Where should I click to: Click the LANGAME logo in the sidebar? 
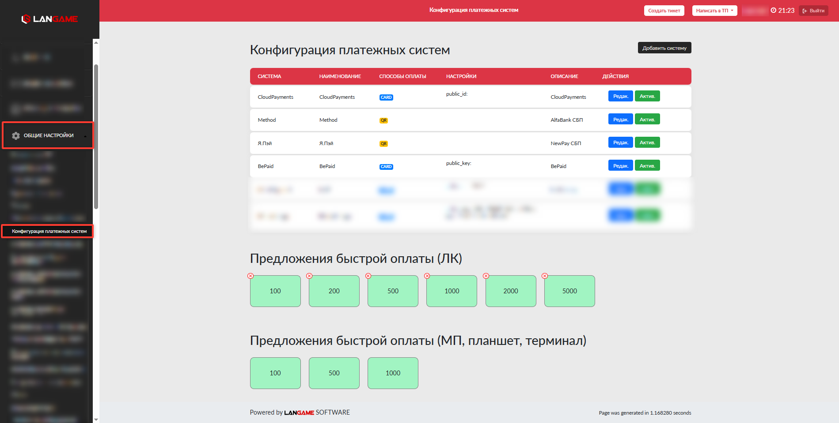[x=49, y=19]
